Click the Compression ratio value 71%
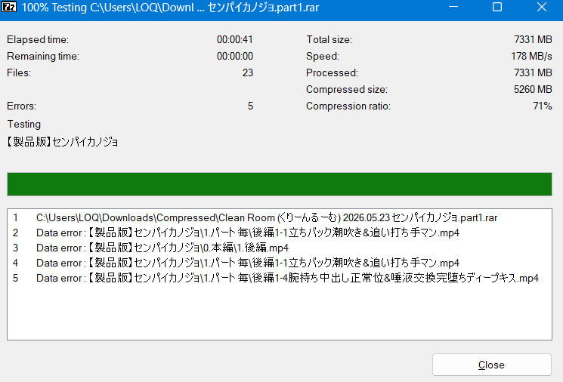Screen dimensions: 563x382 (x=542, y=106)
